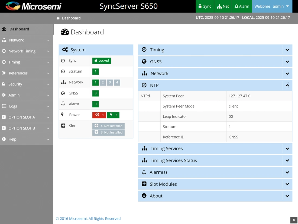The image size is (298, 224).
Task: Expand the Network panel chevron
Action: click(287, 74)
